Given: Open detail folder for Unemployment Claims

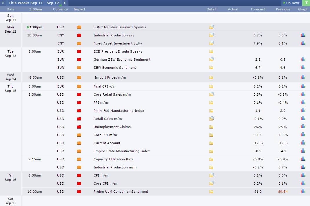Looking at the screenshot, I should pyautogui.click(x=211, y=127).
